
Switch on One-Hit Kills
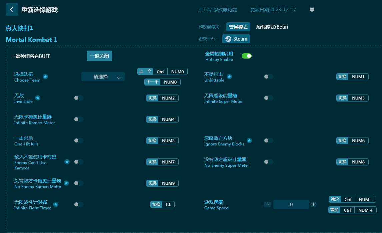click(x=79, y=140)
